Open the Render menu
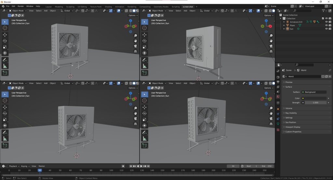This screenshot has width=333, height=180. click(x=20, y=6)
